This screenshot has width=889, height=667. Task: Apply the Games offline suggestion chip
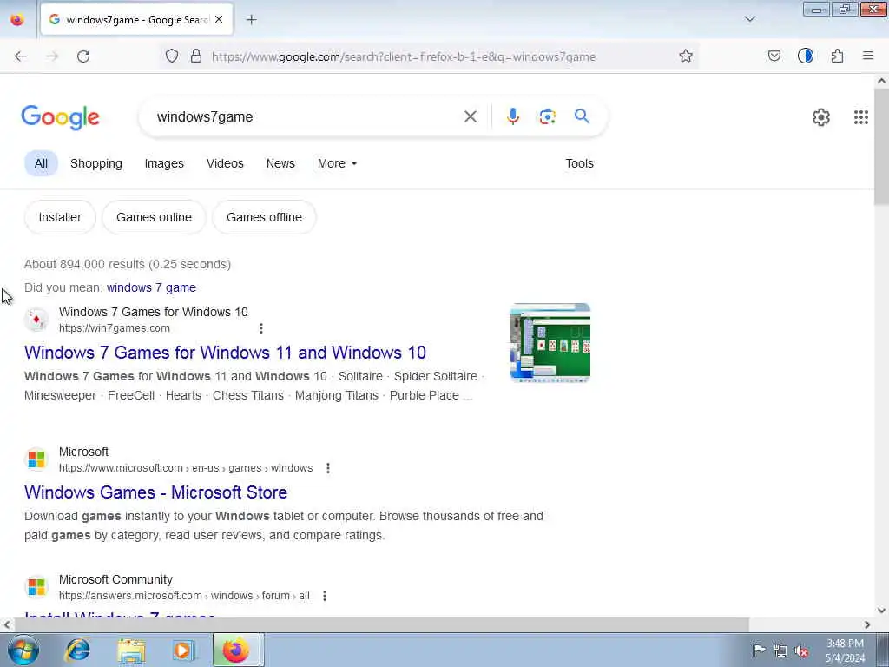[x=264, y=217]
